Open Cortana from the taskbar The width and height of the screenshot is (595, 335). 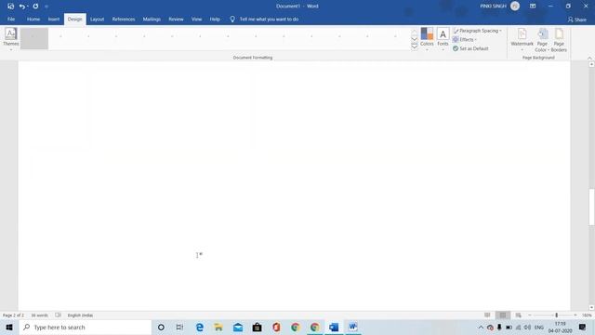[161, 327]
